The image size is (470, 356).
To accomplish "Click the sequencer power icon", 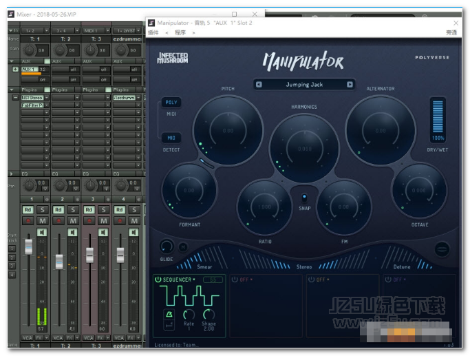I will click(158, 280).
